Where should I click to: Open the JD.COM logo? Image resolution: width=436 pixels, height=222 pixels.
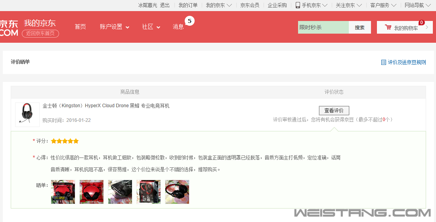pos(9,28)
